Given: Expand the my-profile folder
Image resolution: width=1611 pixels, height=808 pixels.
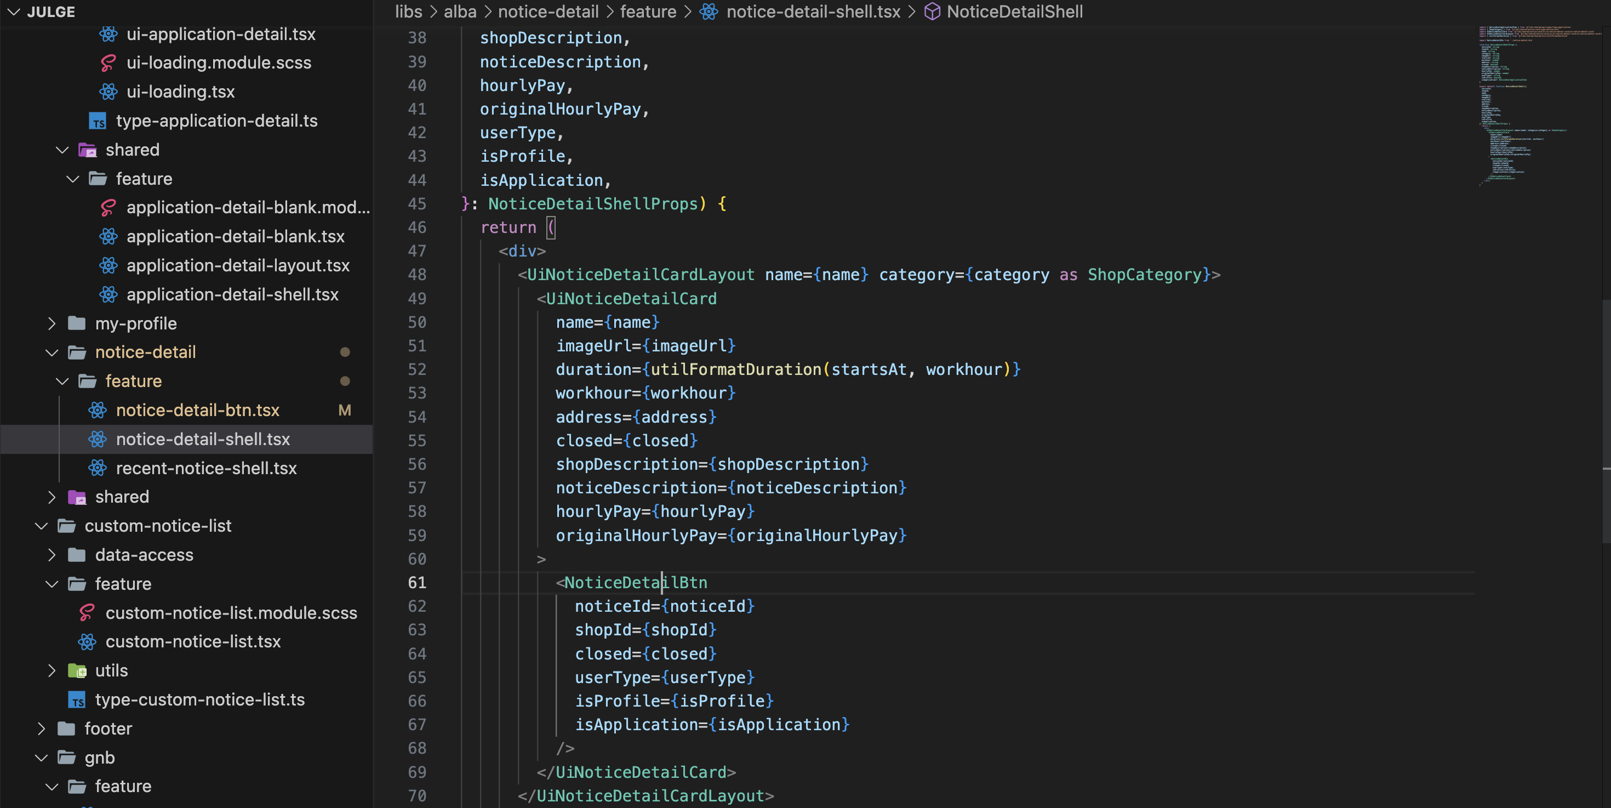Looking at the screenshot, I should click(x=52, y=323).
